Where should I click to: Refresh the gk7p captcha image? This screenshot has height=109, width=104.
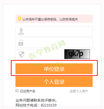tap(77, 54)
